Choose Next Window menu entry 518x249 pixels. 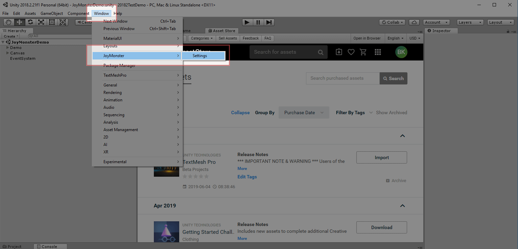[x=137, y=21]
